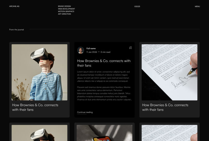Open the top-row signed contract image

[169, 72]
